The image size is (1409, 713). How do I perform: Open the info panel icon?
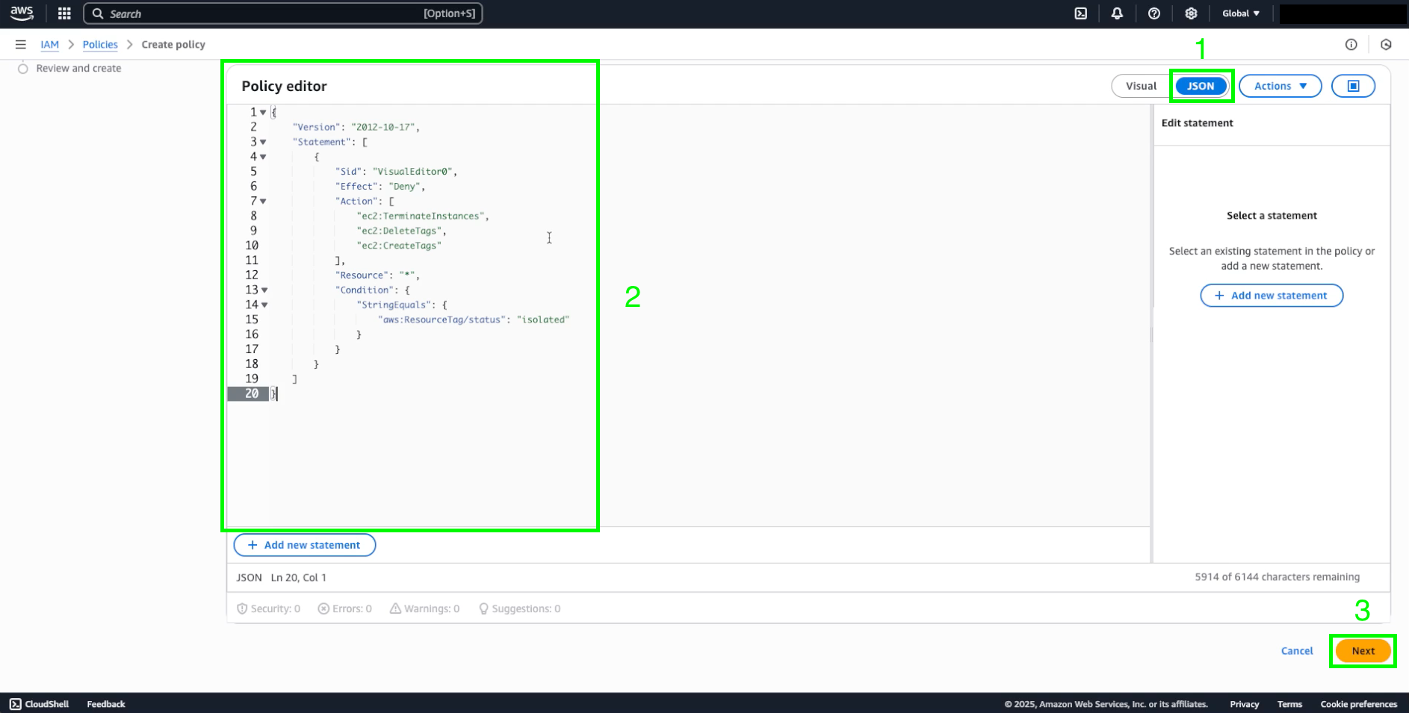[x=1351, y=45]
